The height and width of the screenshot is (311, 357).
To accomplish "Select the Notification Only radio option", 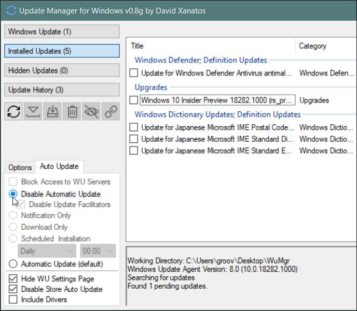I will (x=13, y=215).
